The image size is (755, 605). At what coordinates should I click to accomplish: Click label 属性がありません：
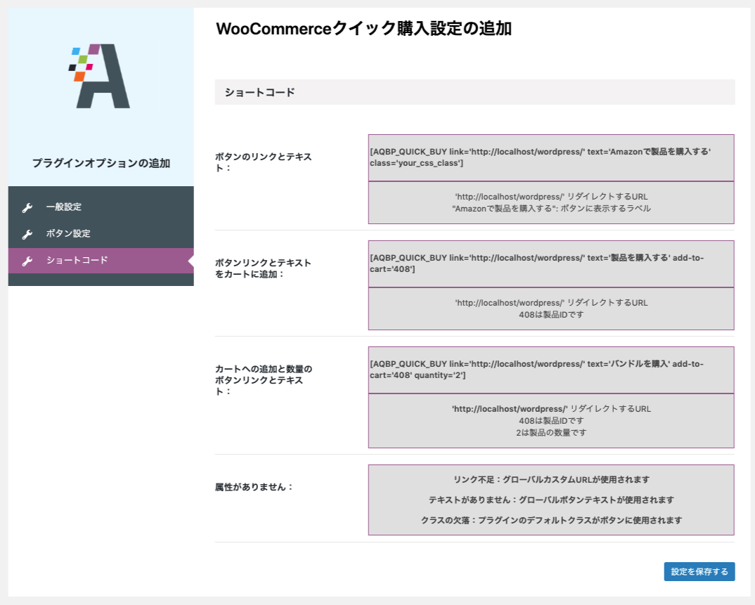(254, 487)
